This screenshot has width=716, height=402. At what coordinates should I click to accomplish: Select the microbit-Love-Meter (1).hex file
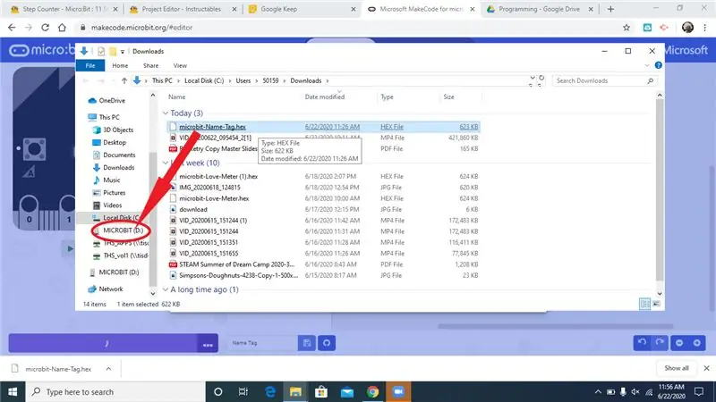(218, 176)
